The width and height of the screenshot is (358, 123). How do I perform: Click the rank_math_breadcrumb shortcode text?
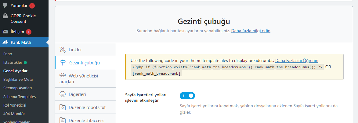coord(156,73)
